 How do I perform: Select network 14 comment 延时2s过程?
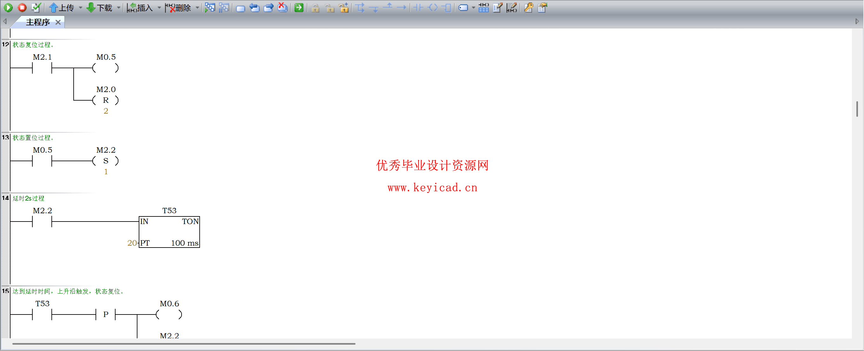[29, 198]
